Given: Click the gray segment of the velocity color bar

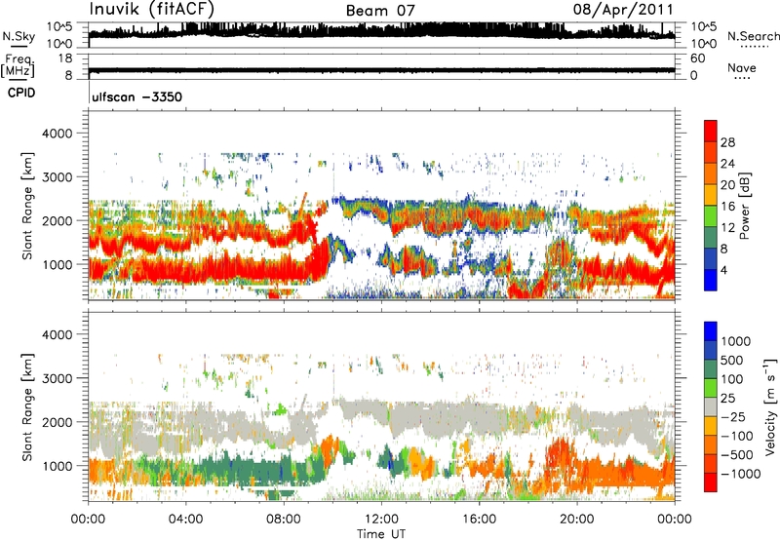Looking at the screenshot, I should [711, 407].
